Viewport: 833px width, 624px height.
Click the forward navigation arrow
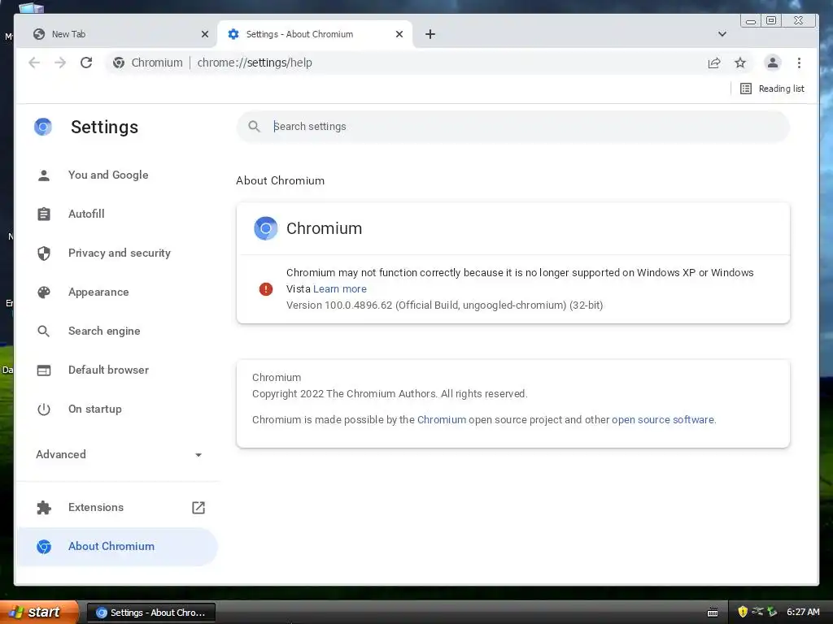coord(60,63)
